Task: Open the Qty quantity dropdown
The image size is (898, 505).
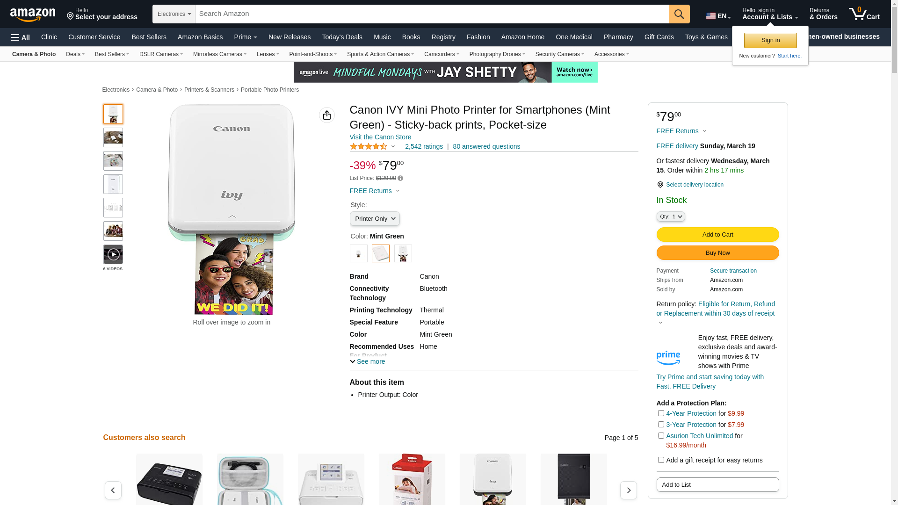Action: click(x=671, y=216)
